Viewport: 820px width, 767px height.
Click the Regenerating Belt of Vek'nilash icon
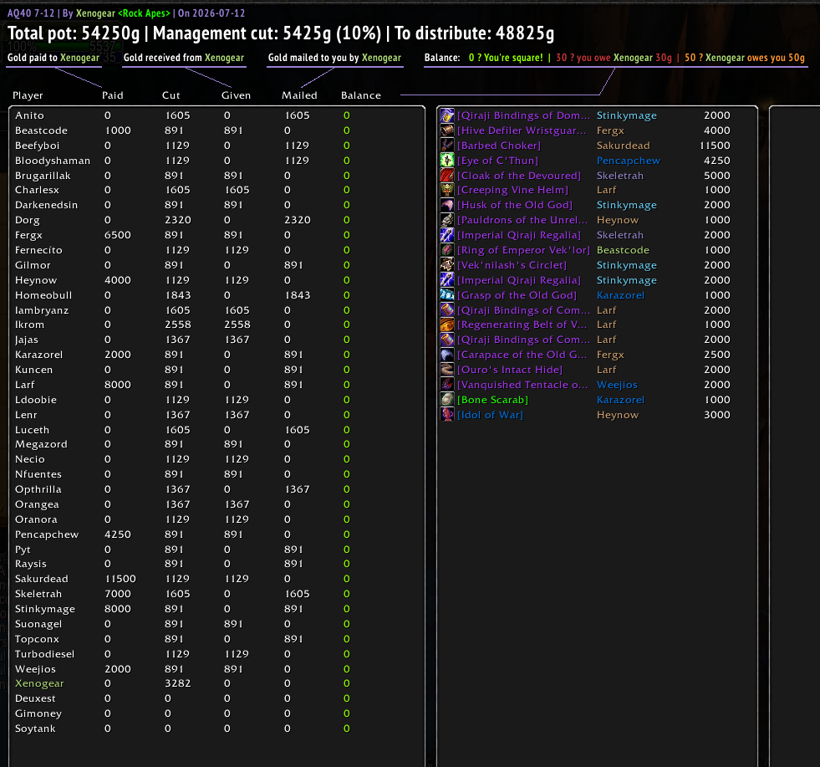coord(446,325)
